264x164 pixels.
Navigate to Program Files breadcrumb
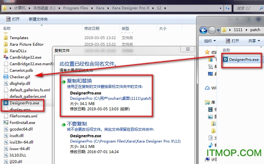(x=75, y=8)
